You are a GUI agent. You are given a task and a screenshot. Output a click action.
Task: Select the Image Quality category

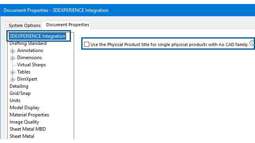pyautogui.click(x=24, y=122)
